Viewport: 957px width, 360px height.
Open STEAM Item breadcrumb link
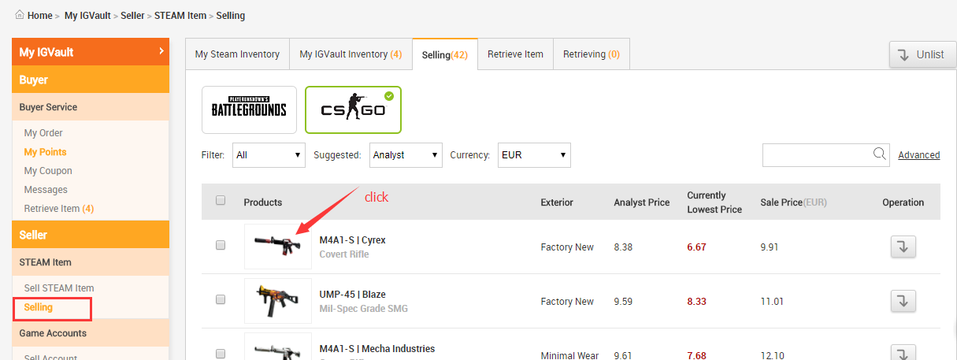coord(180,16)
